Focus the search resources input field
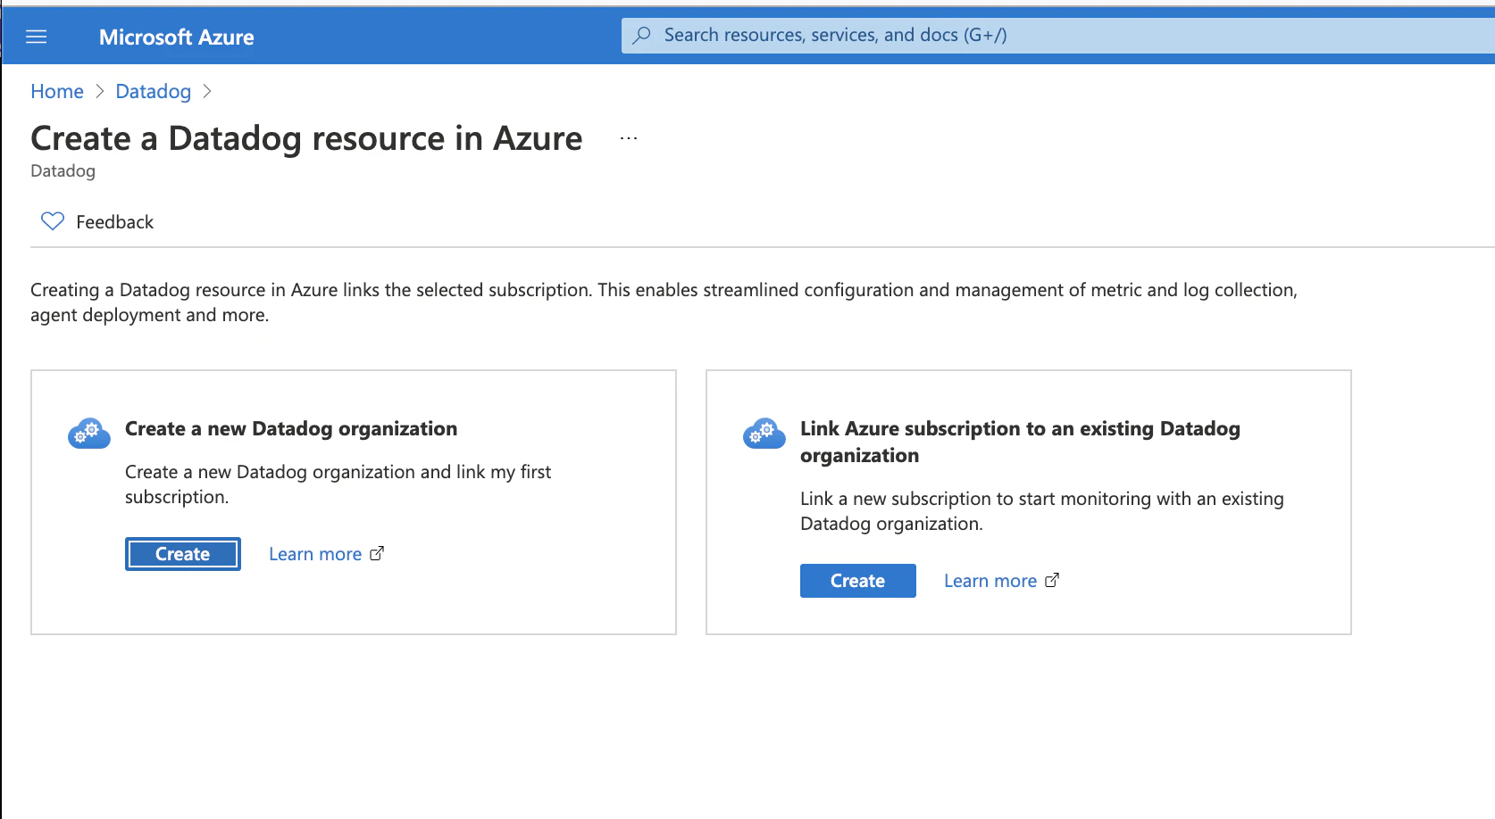 pos(1058,36)
